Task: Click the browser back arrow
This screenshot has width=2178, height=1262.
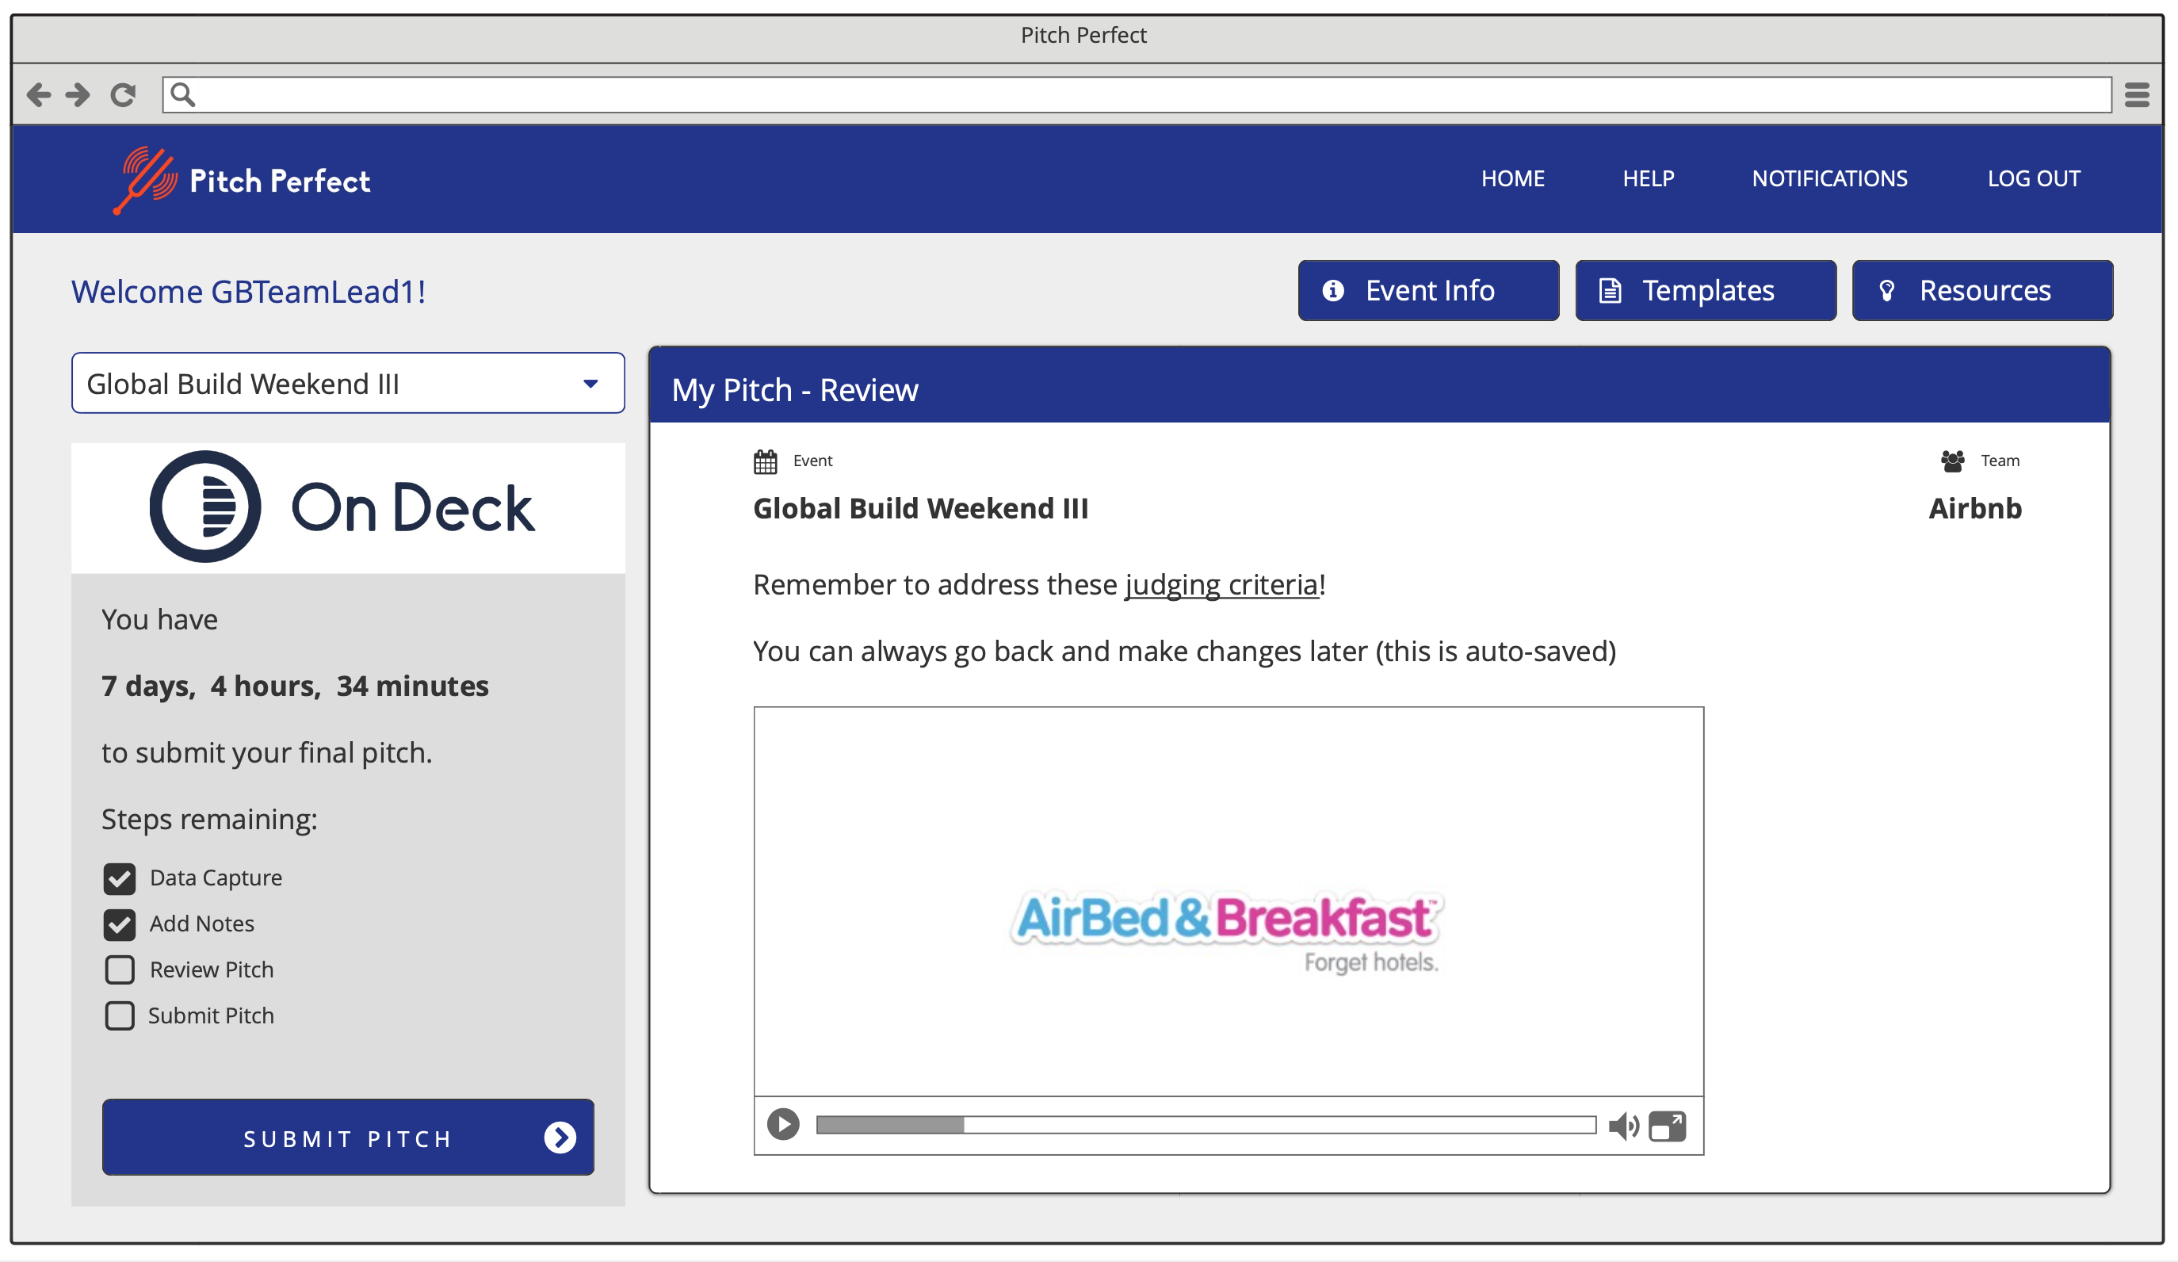Action: point(38,94)
